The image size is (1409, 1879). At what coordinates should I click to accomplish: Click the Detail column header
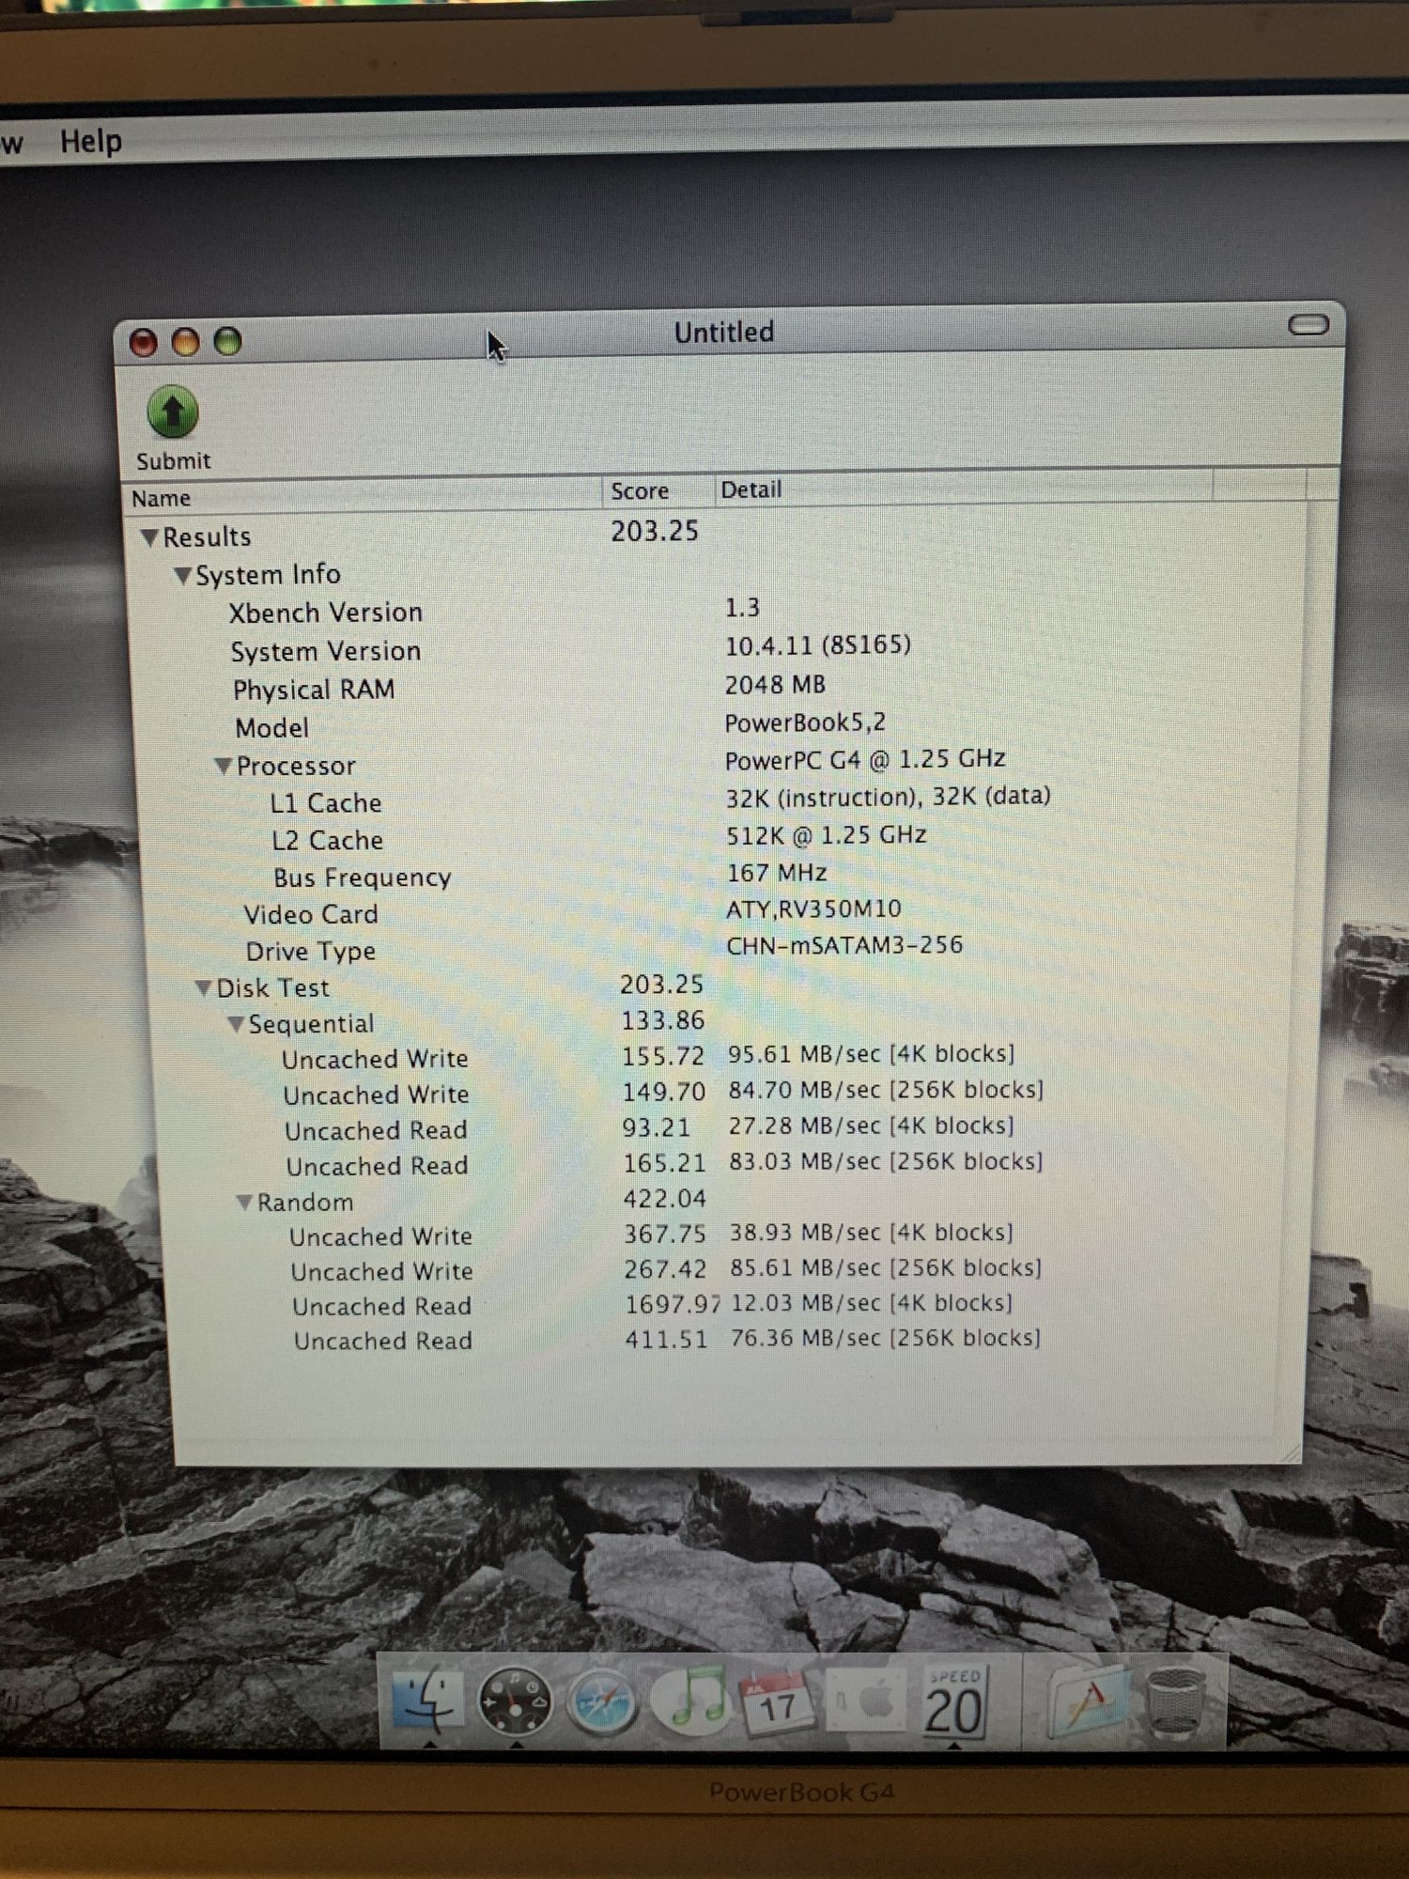[963, 488]
